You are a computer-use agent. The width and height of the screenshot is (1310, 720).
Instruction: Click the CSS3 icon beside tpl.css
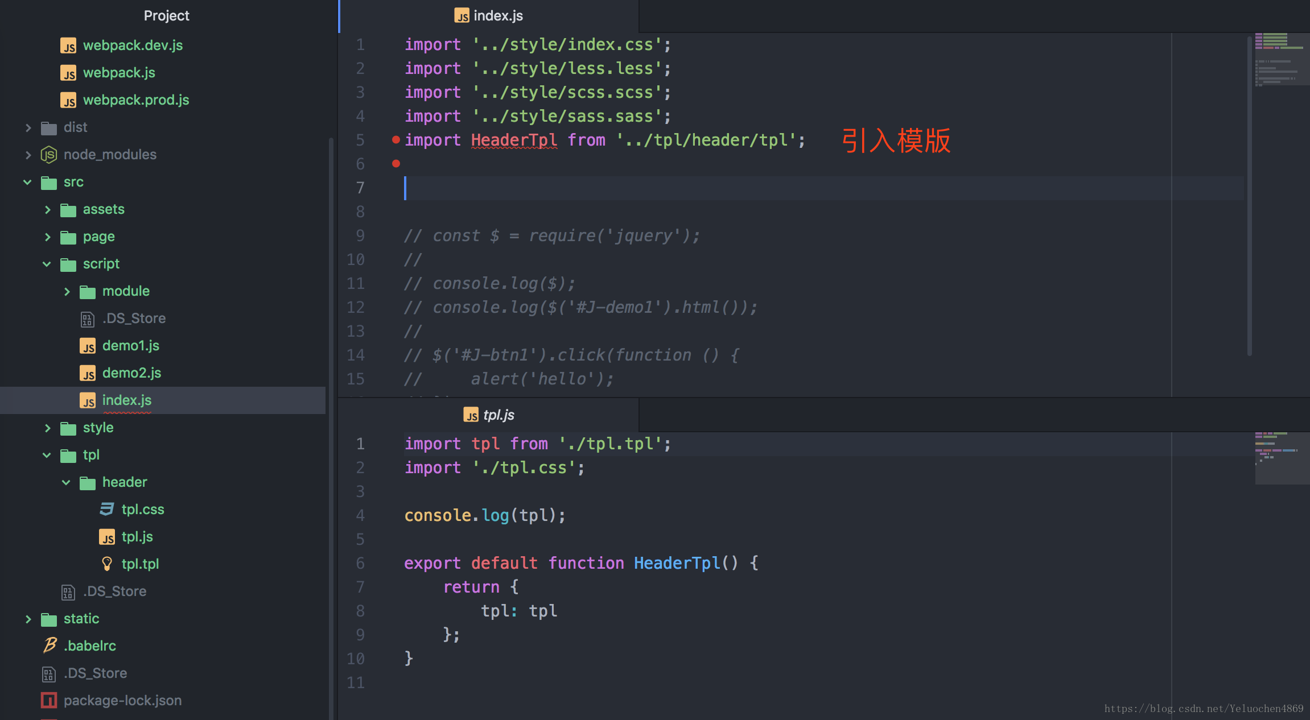coord(107,509)
